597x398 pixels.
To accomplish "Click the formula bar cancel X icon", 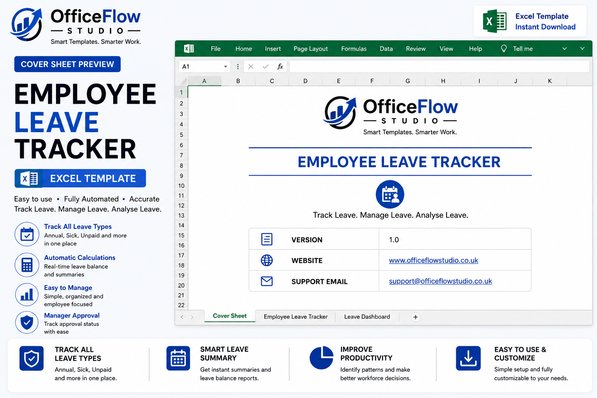I will (251, 66).
